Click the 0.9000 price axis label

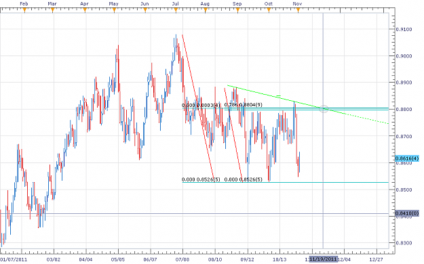click(x=404, y=56)
